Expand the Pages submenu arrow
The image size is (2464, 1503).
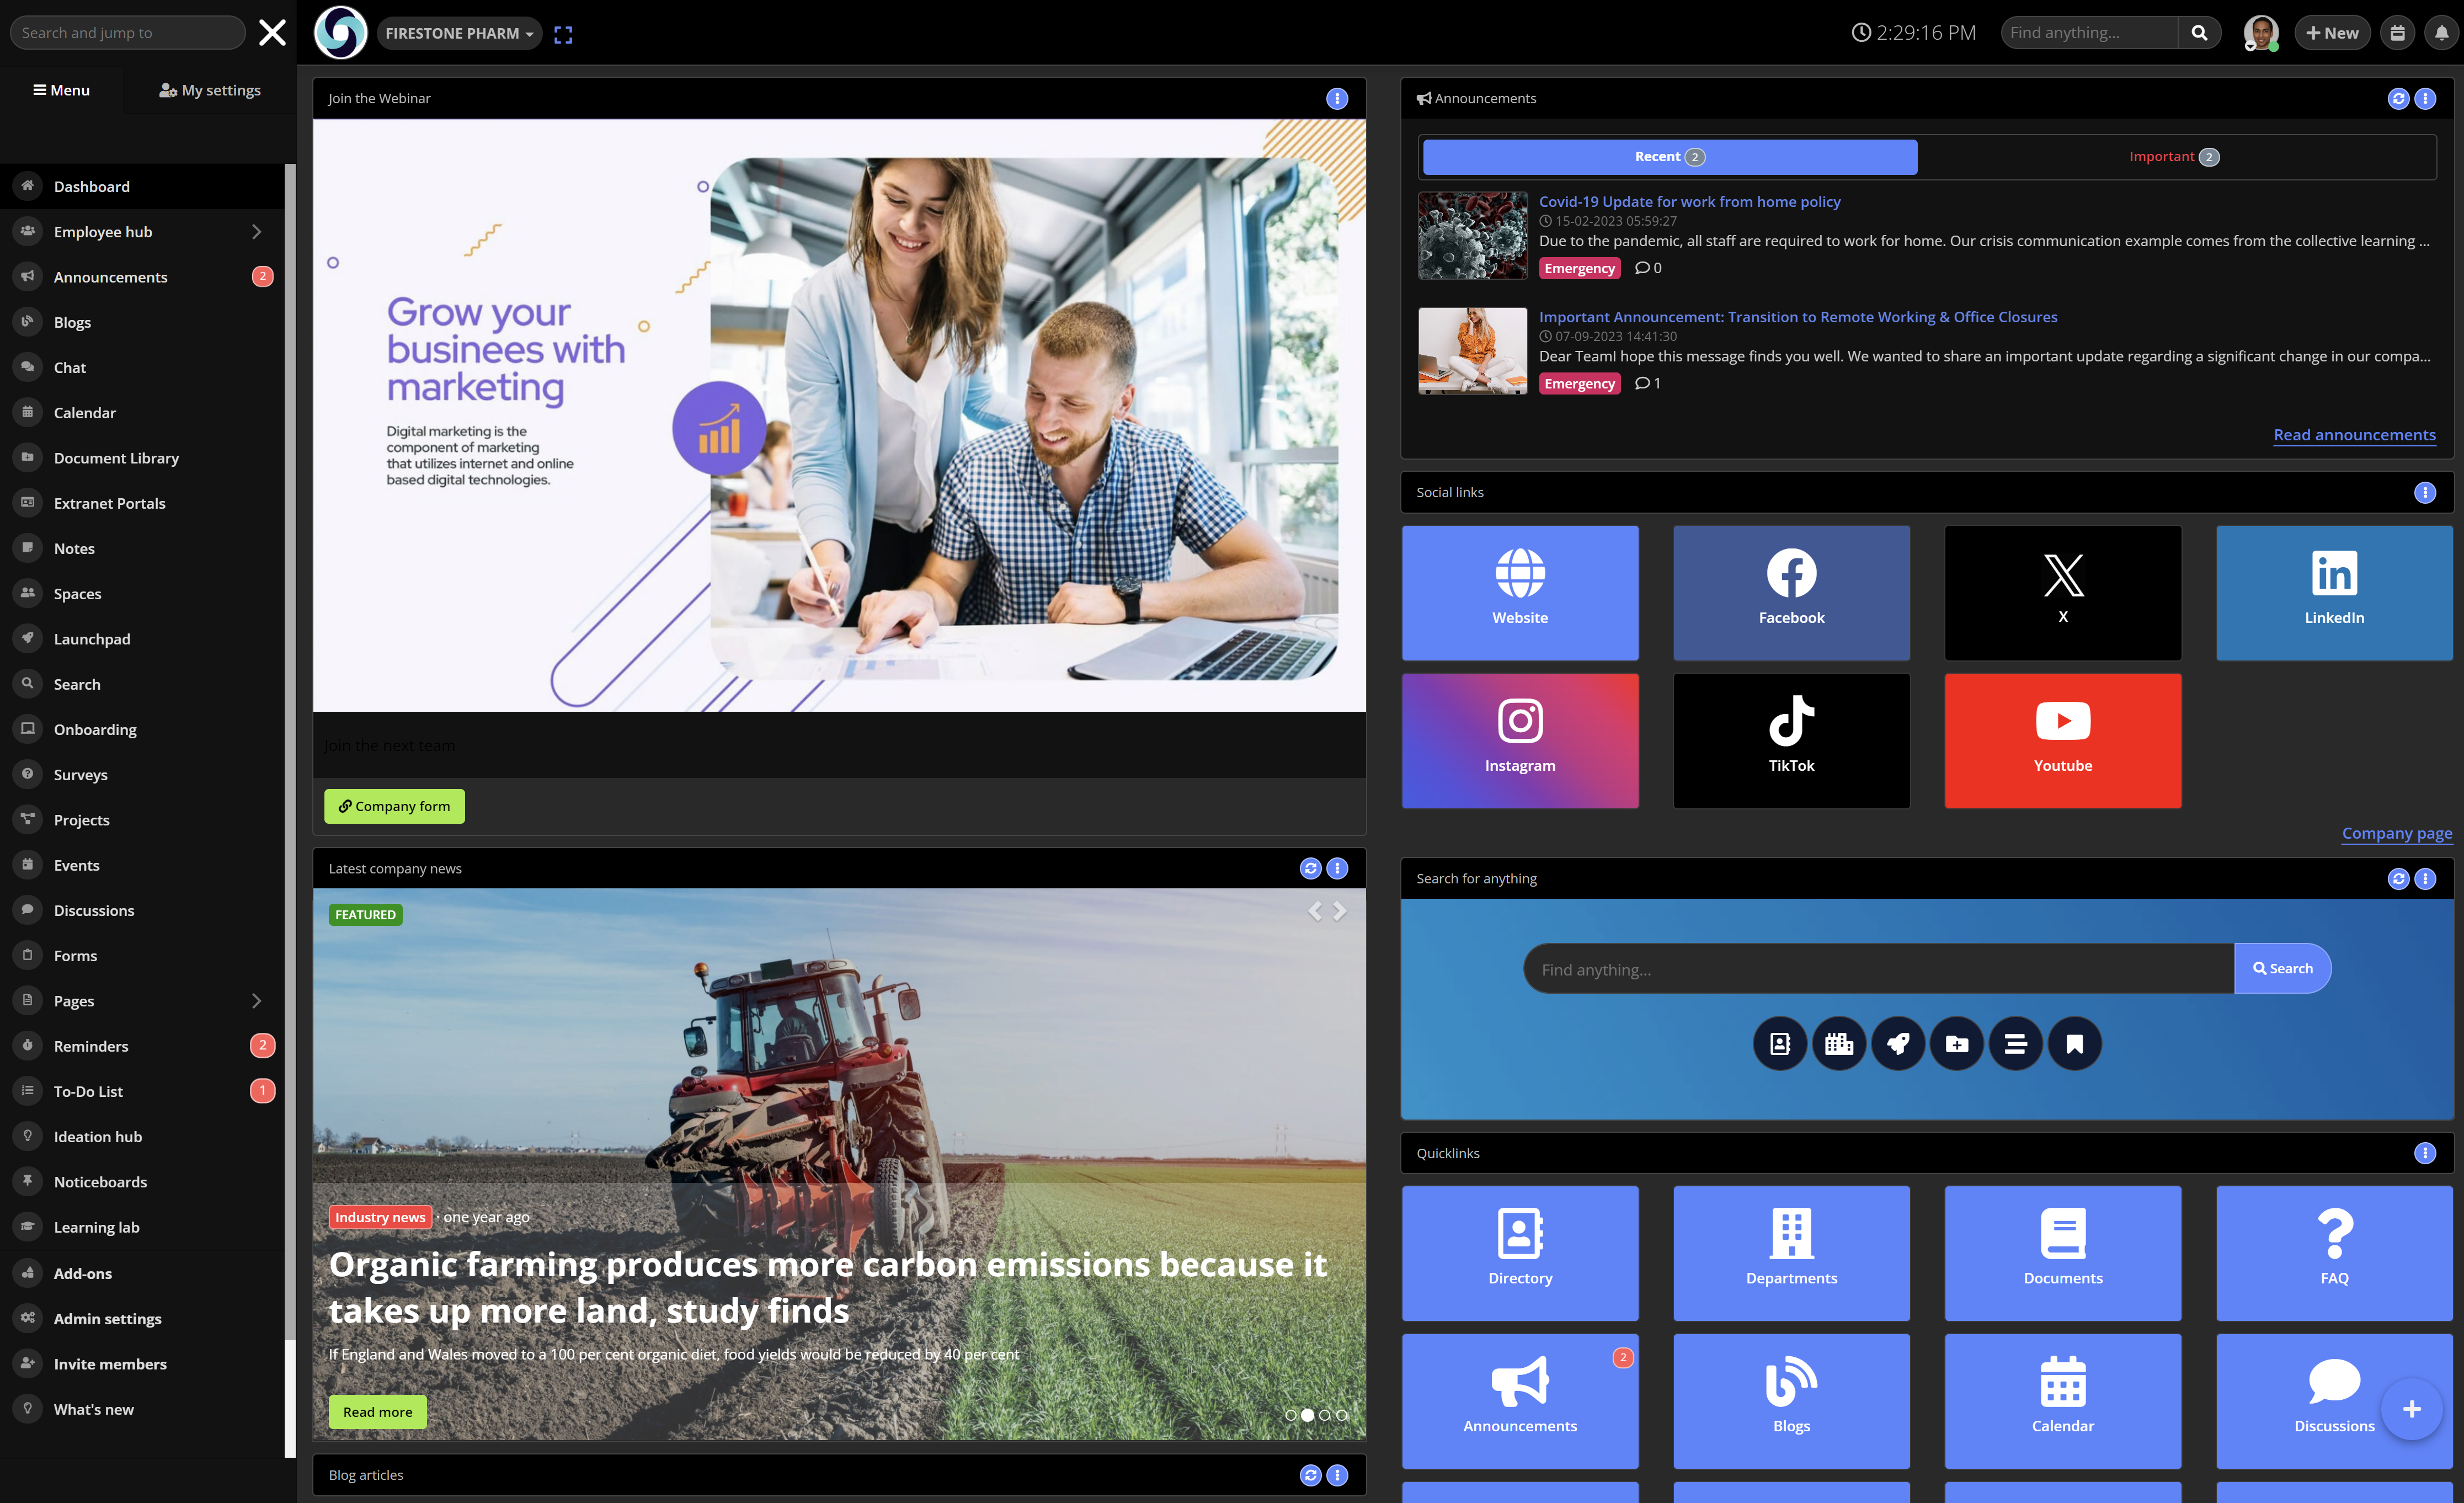[256, 1001]
